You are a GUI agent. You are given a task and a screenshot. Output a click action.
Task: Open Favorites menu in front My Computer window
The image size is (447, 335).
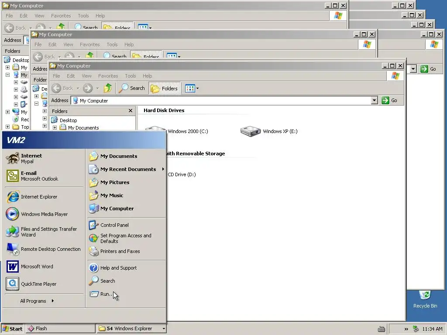pos(108,76)
